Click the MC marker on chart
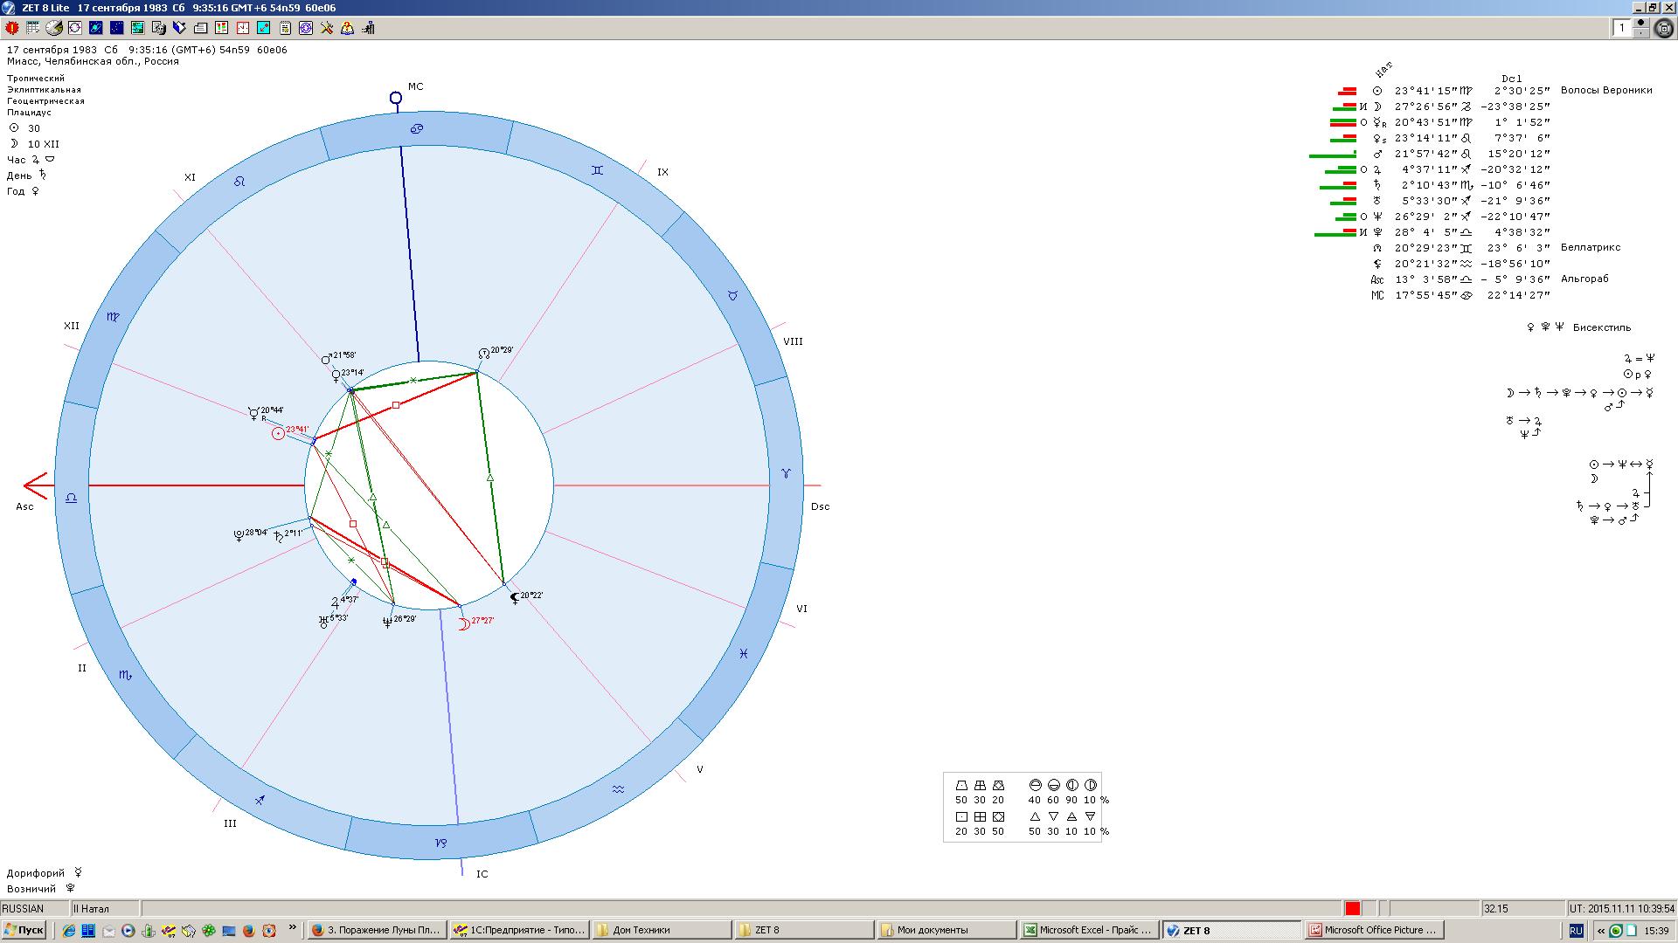 [x=396, y=98]
